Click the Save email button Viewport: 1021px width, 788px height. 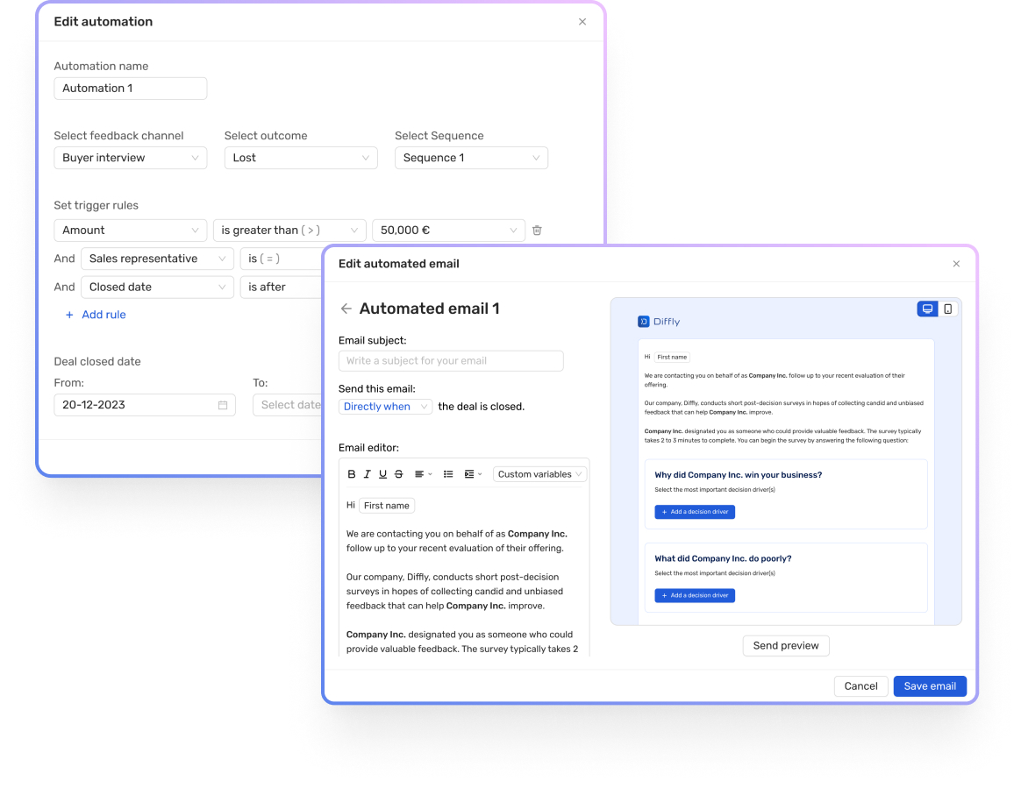point(930,685)
